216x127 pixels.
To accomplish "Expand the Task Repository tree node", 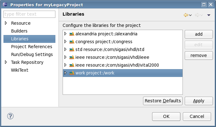I will 6,62.
